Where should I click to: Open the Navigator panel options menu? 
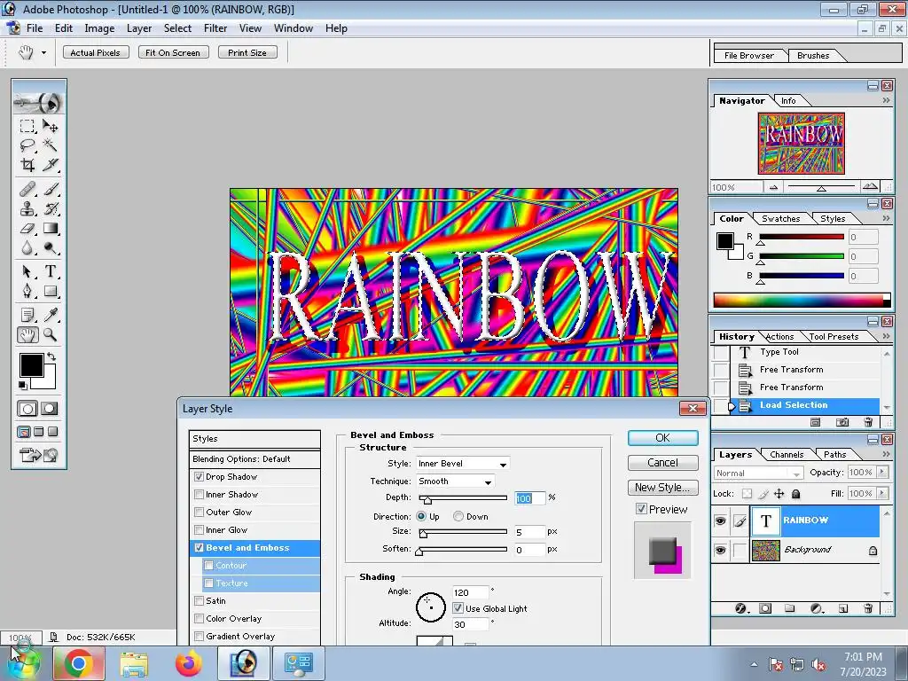(886, 101)
